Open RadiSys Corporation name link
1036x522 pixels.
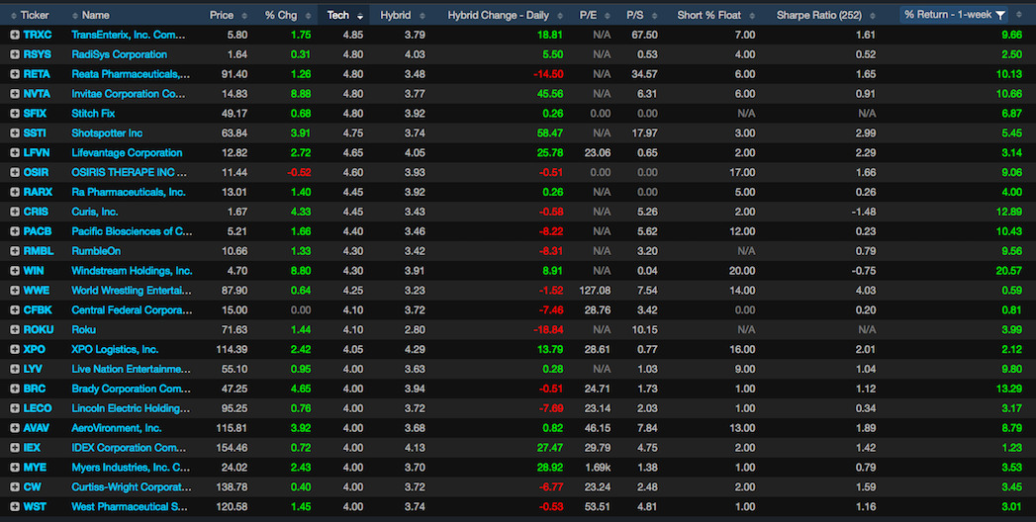(x=119, y=54)
